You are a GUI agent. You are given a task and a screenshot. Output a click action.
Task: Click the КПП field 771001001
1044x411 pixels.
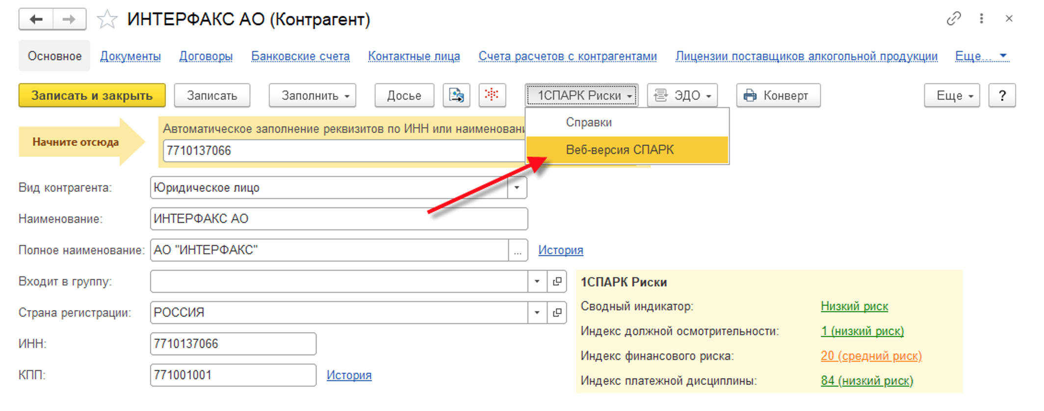(233, 375)
